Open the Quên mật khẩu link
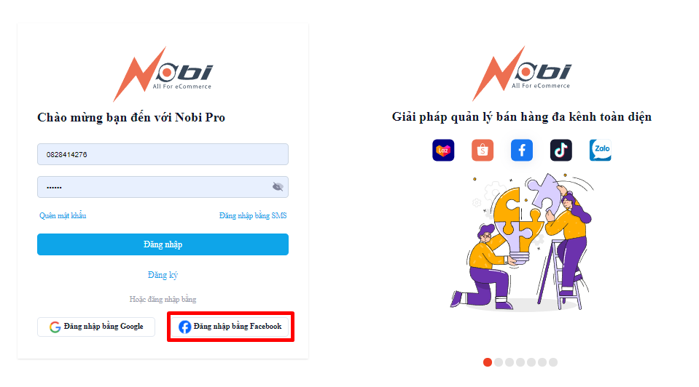699x387 pixels. [x=63, y=216]
